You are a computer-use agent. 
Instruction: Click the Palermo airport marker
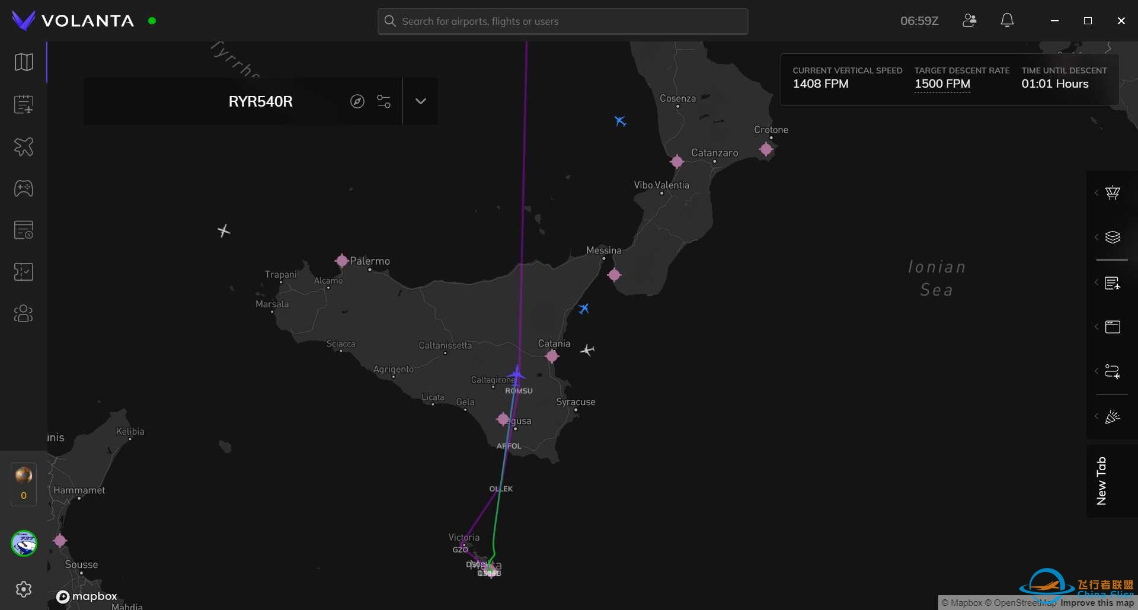tap(342, 261)
